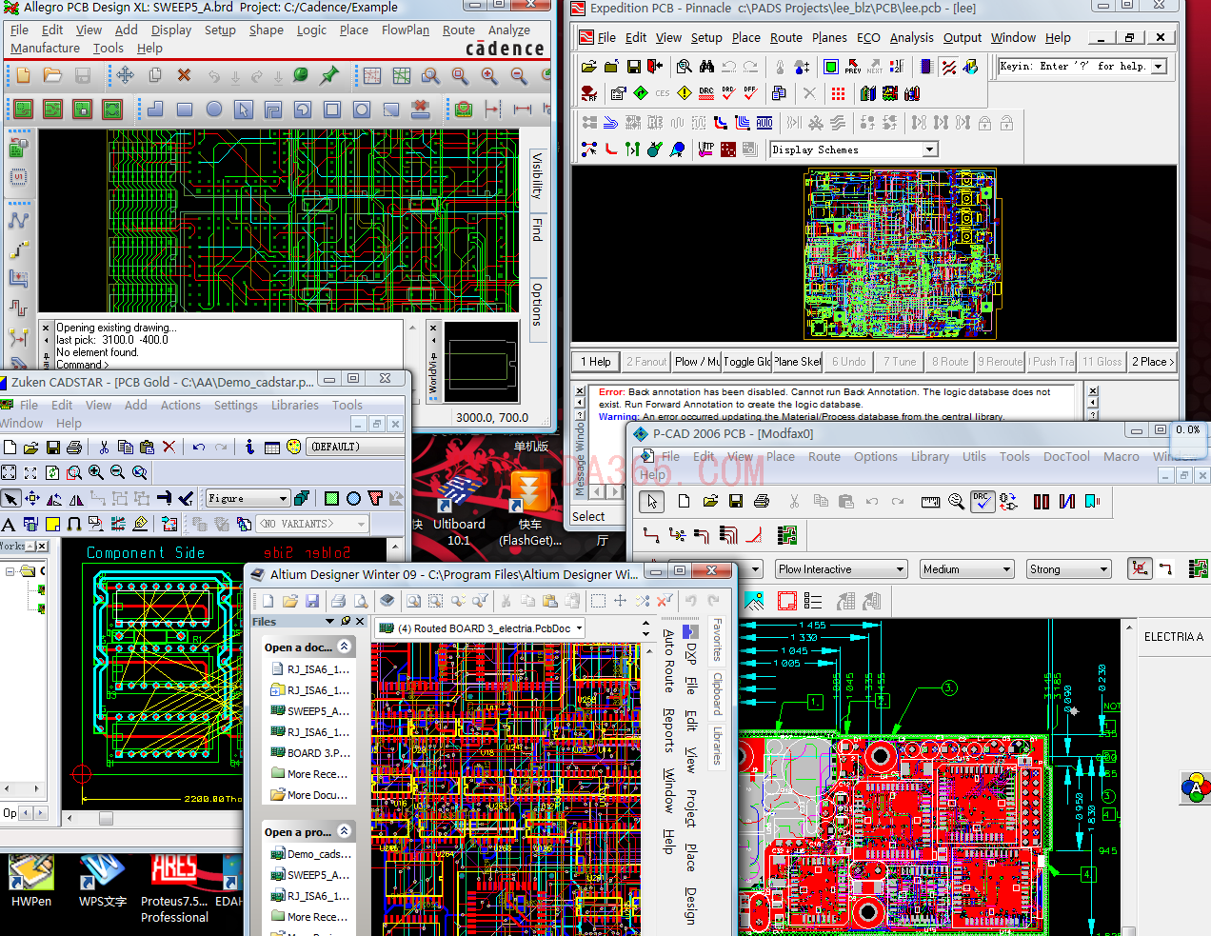1211x936 pixels.
Task: Toggle the arrow select mode in Allegro toolbar
Action: click(x=244, y=110)
